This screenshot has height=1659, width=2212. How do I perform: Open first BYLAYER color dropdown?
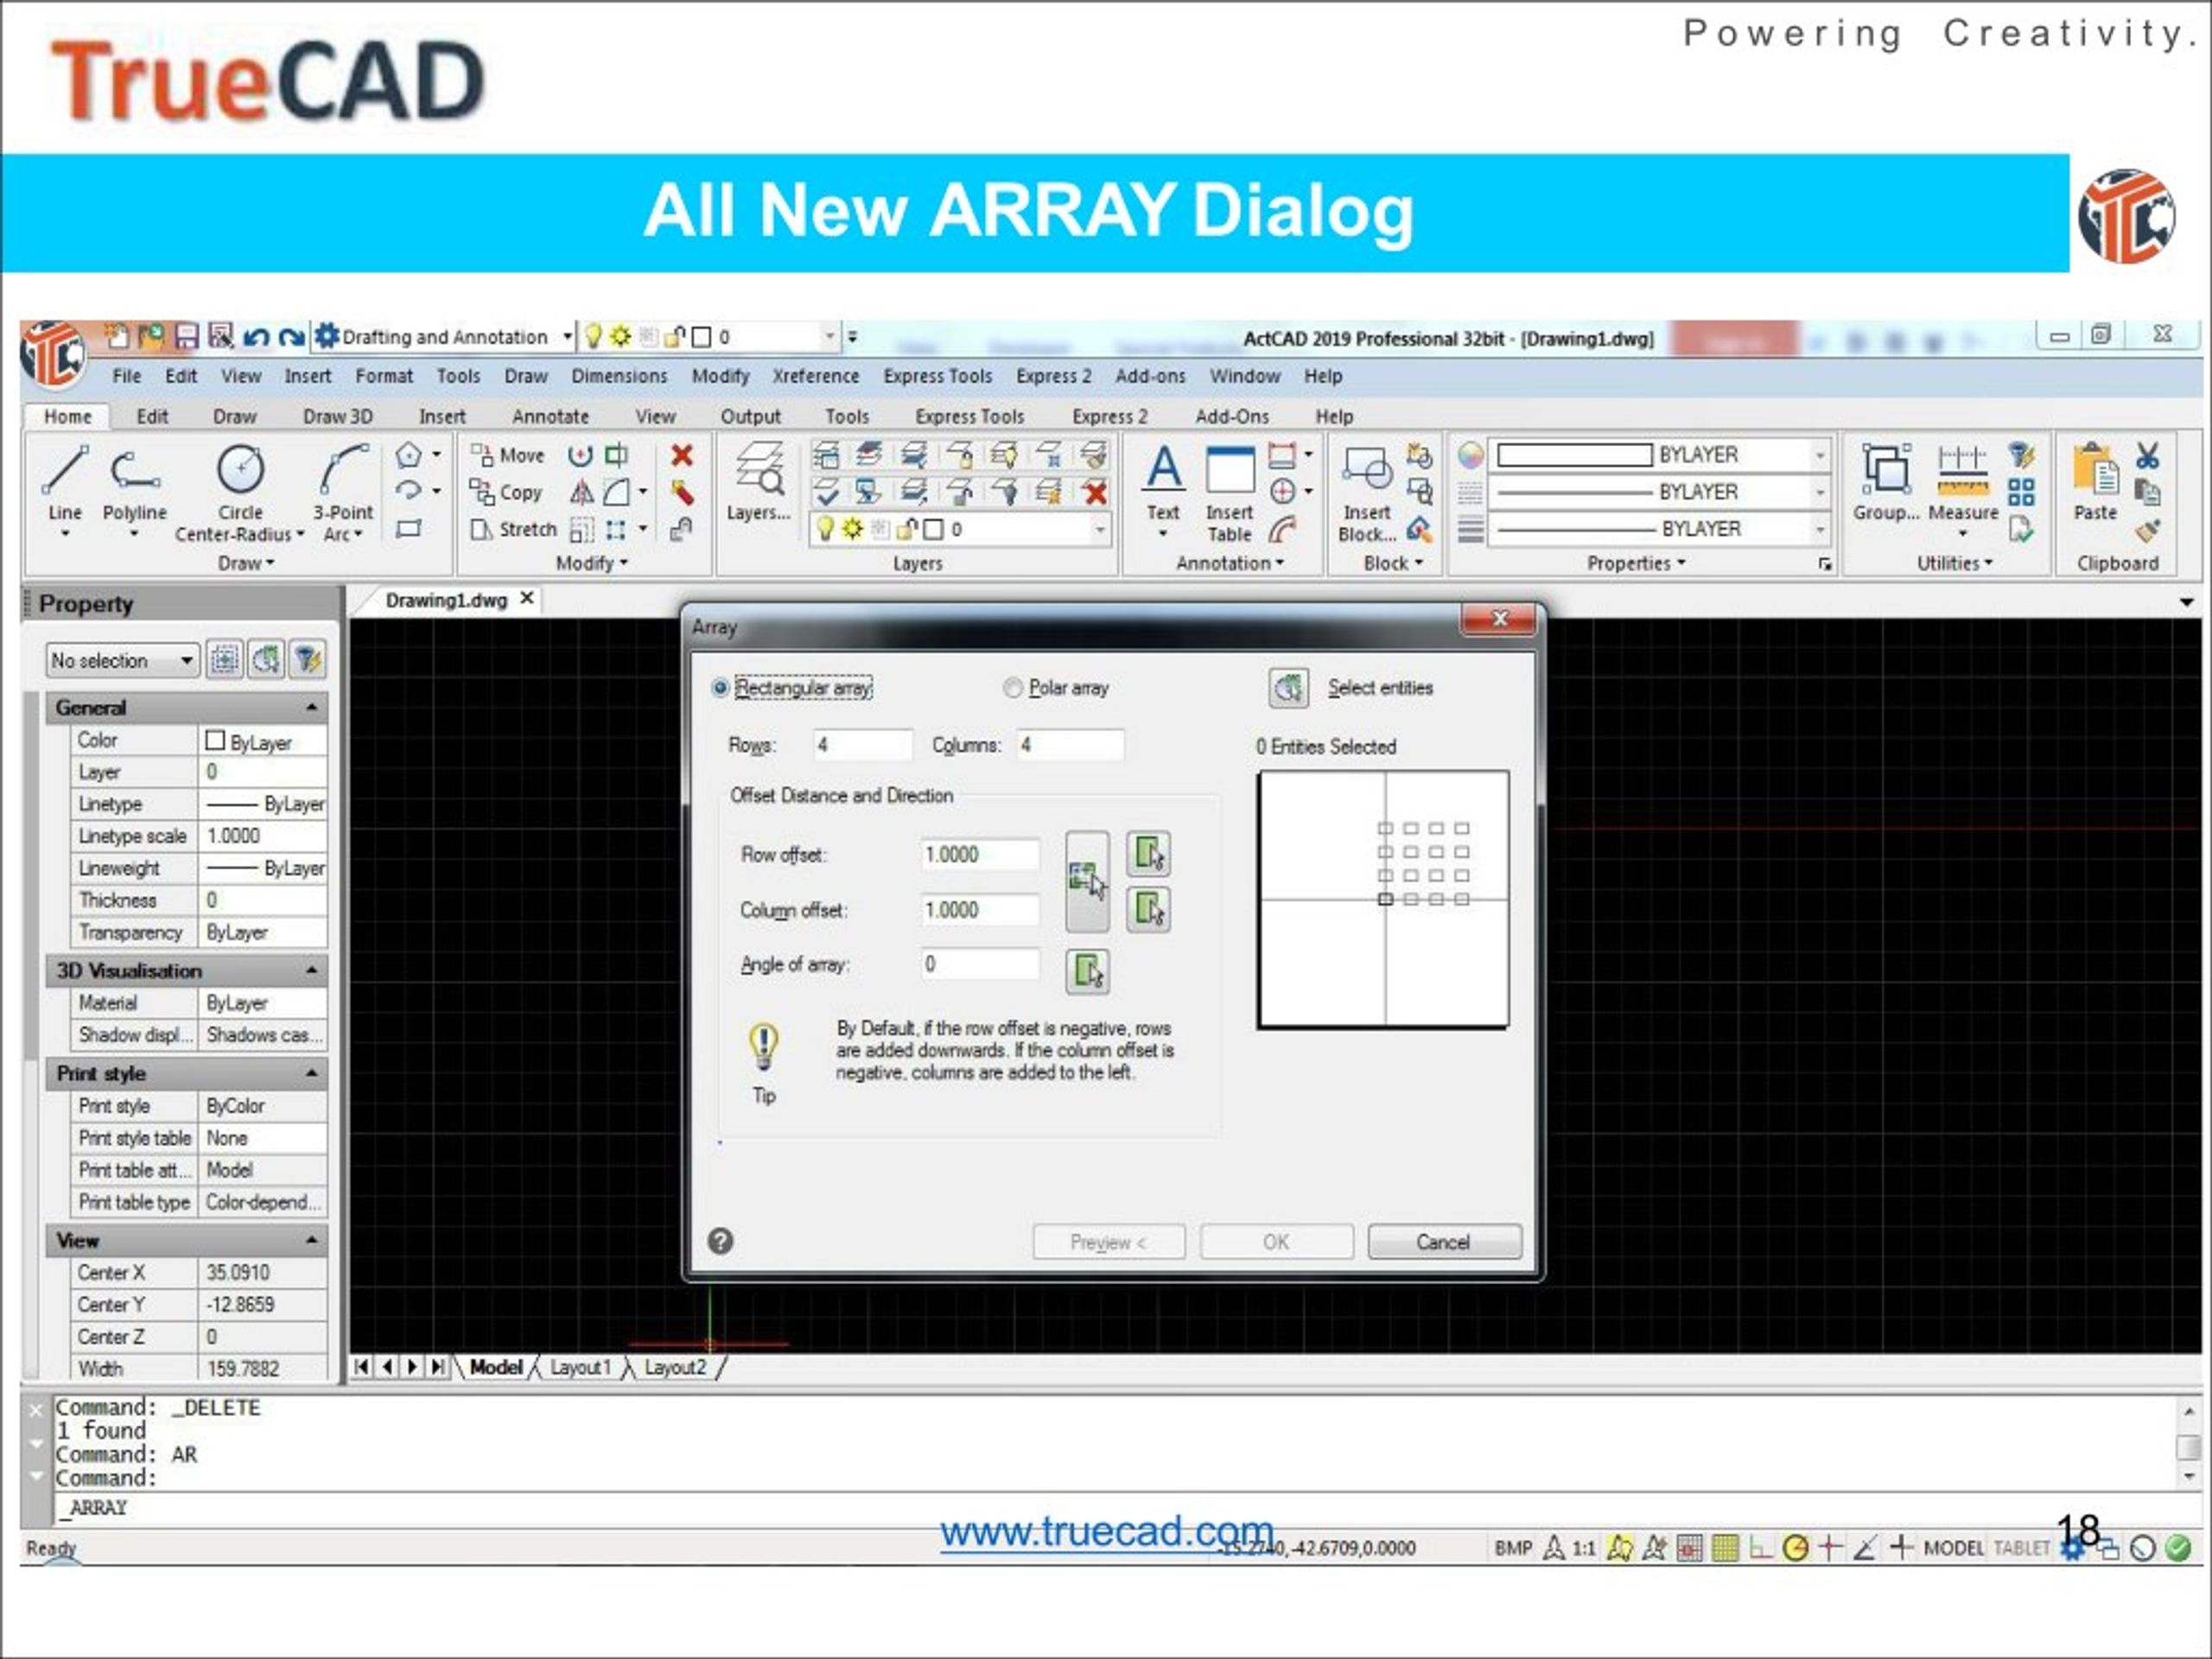[1820, 455]
